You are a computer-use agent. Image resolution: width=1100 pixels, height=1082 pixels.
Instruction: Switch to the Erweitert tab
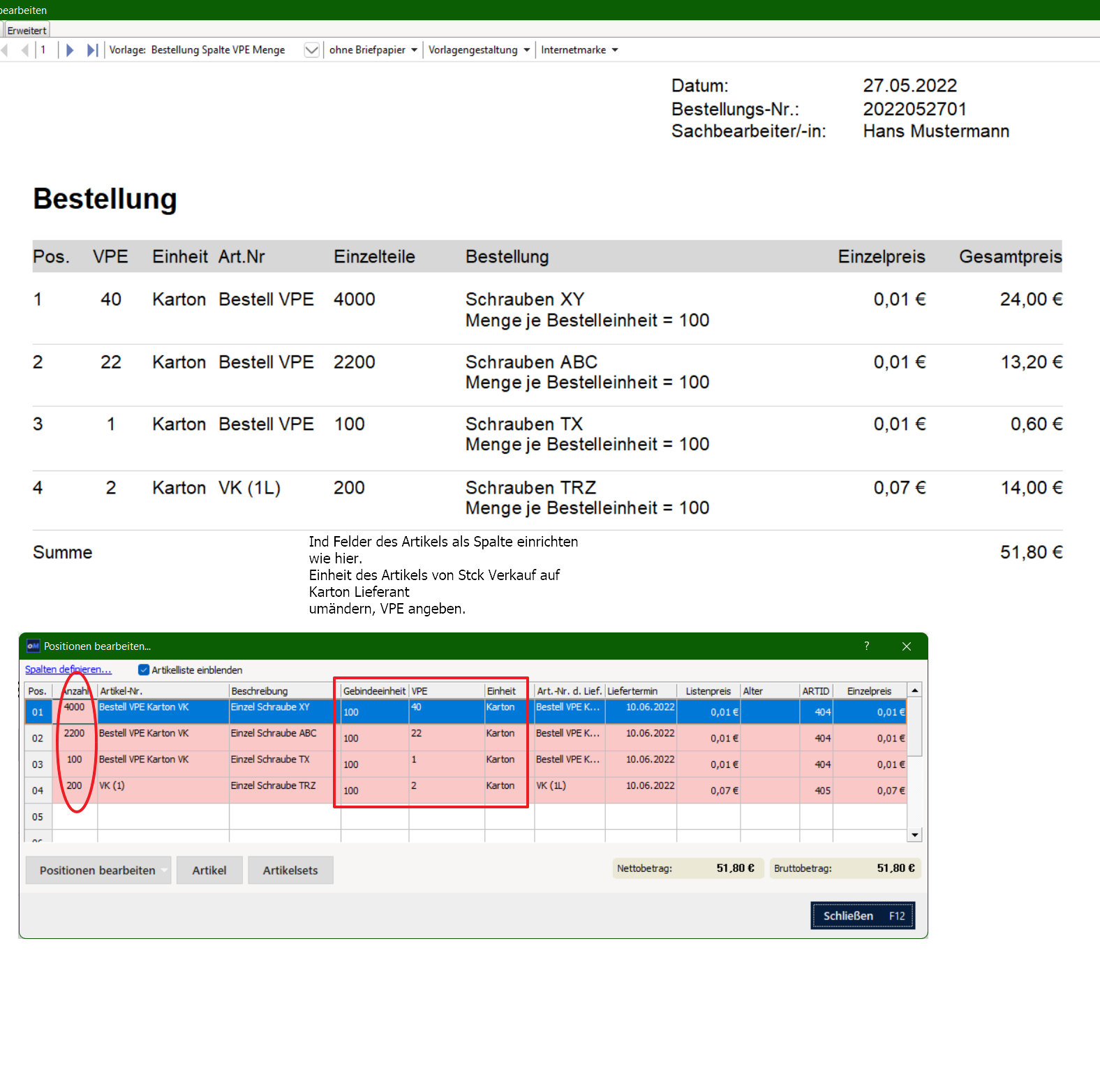[27, 30]
